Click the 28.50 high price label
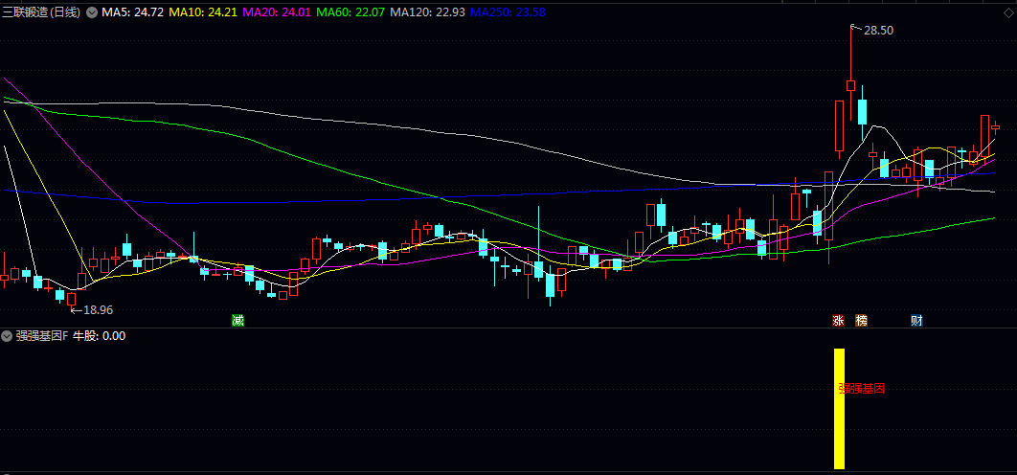This screenshot has height=475, width=1017. coord(879,31)
